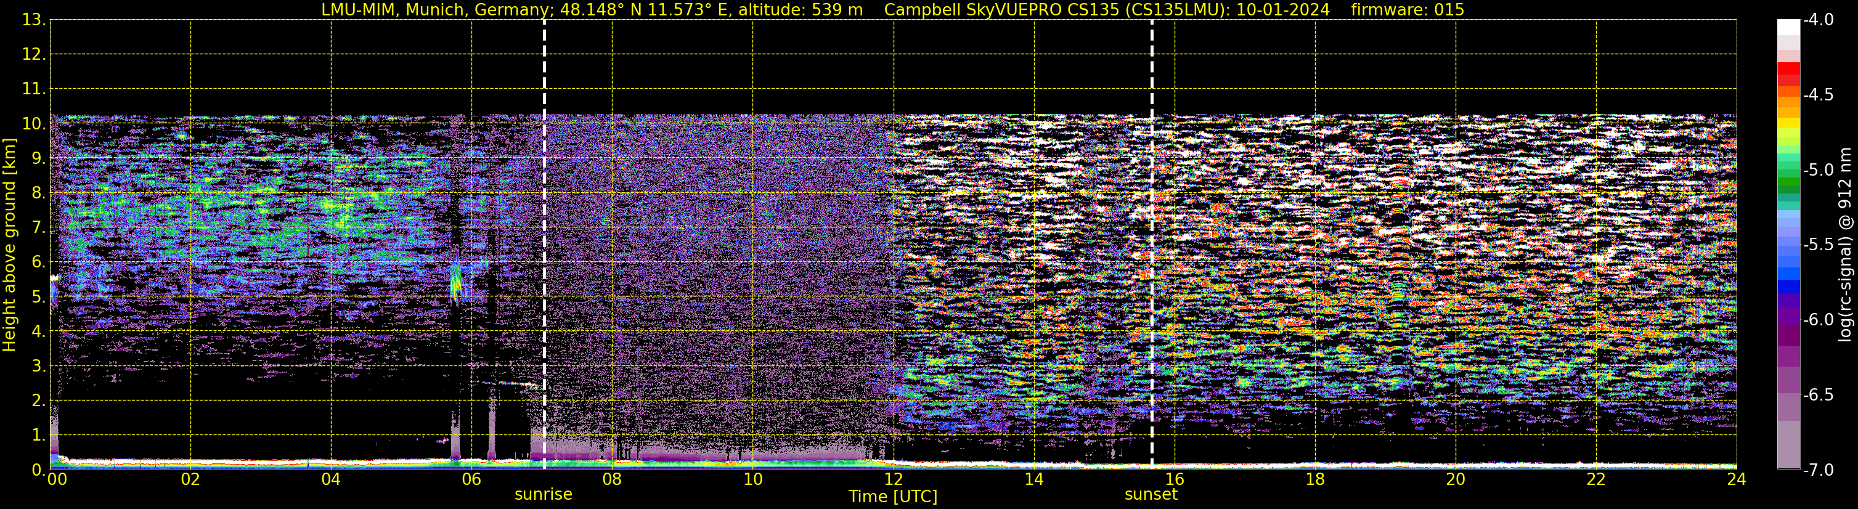Click the '04' time tick label

pos(331,479)
